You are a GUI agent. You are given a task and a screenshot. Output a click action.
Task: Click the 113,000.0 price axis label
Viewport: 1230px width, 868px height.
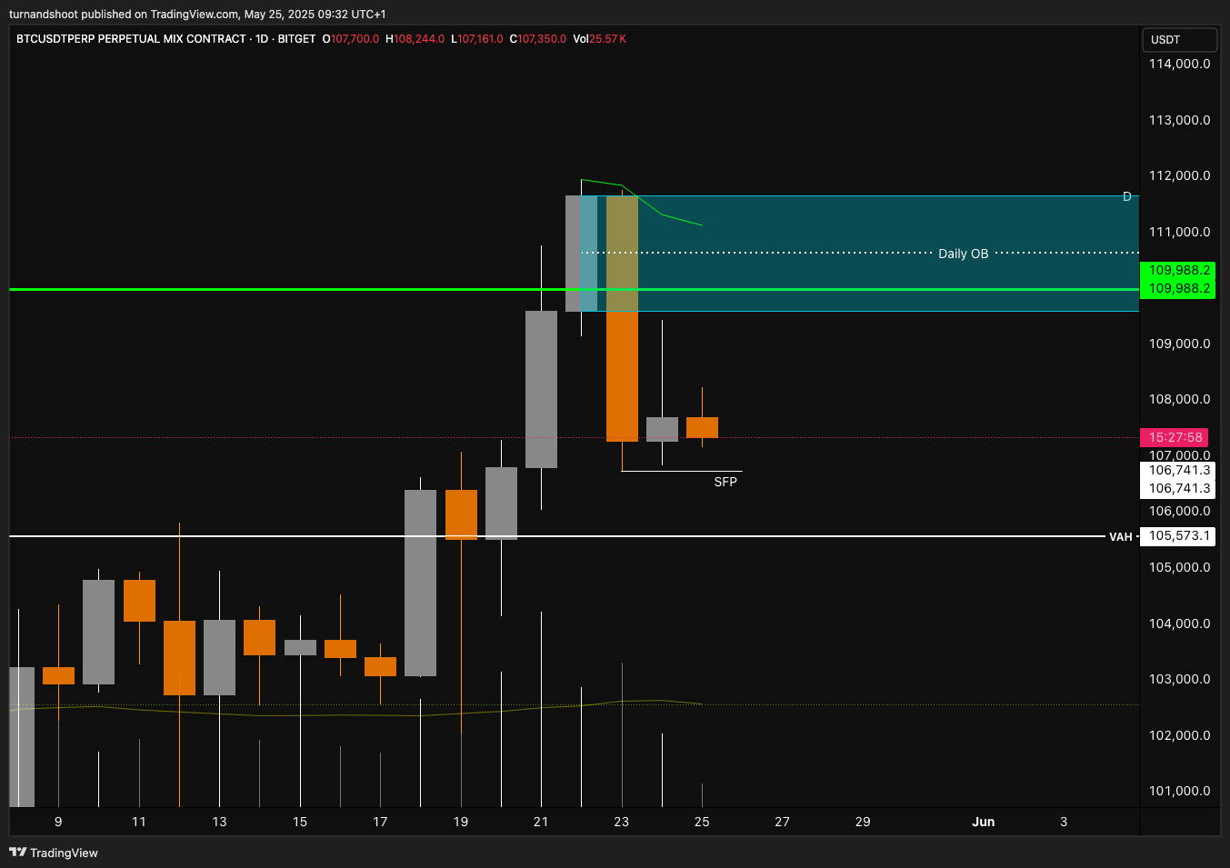[1179, 120]
